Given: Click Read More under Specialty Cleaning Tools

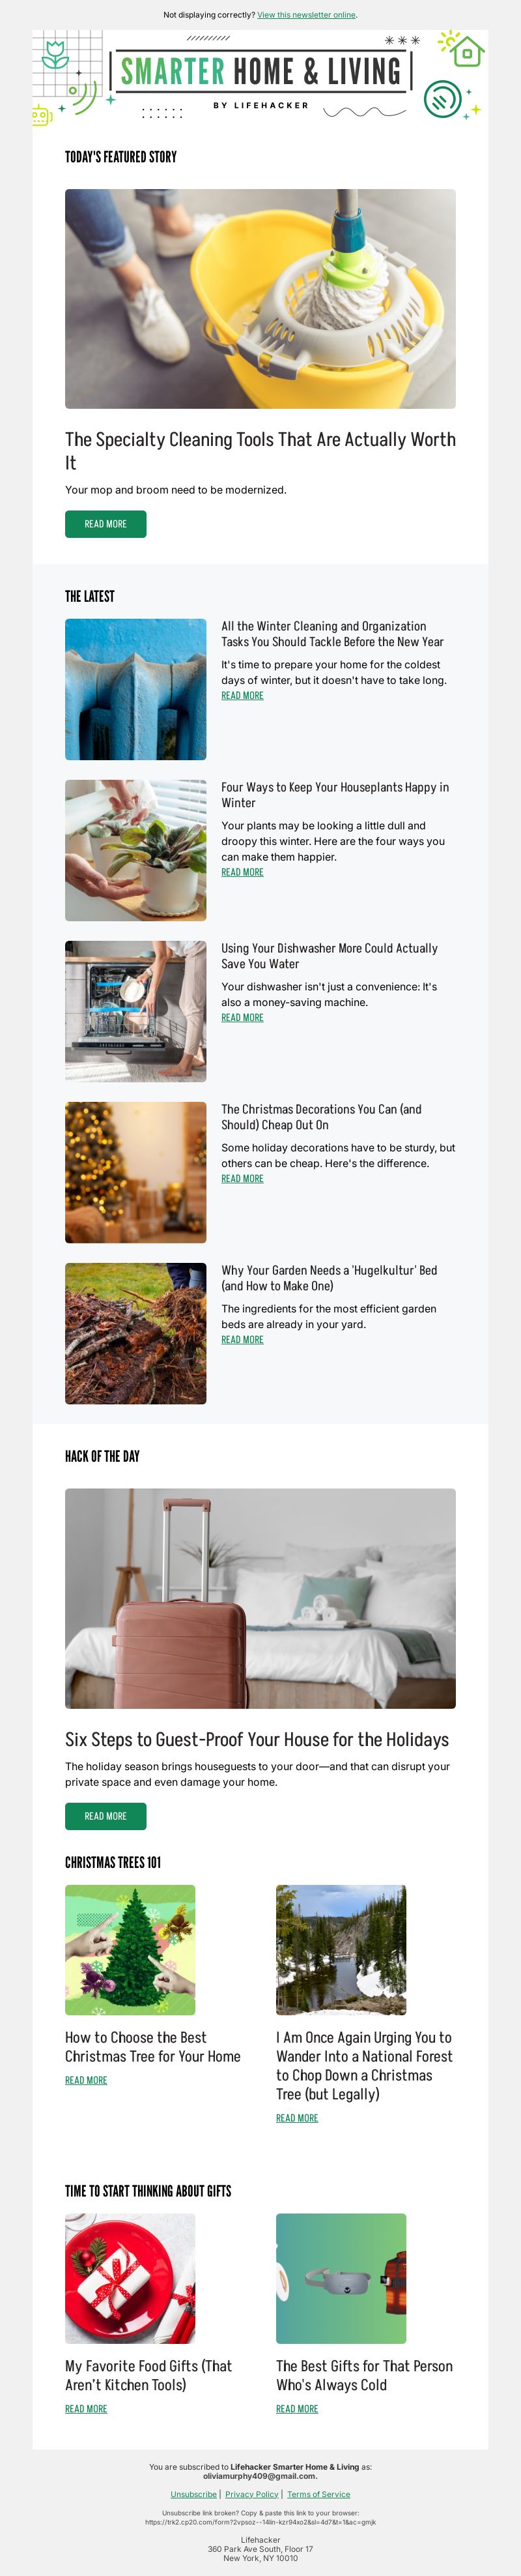Looking at the screenshot, I should pos(106,524).
